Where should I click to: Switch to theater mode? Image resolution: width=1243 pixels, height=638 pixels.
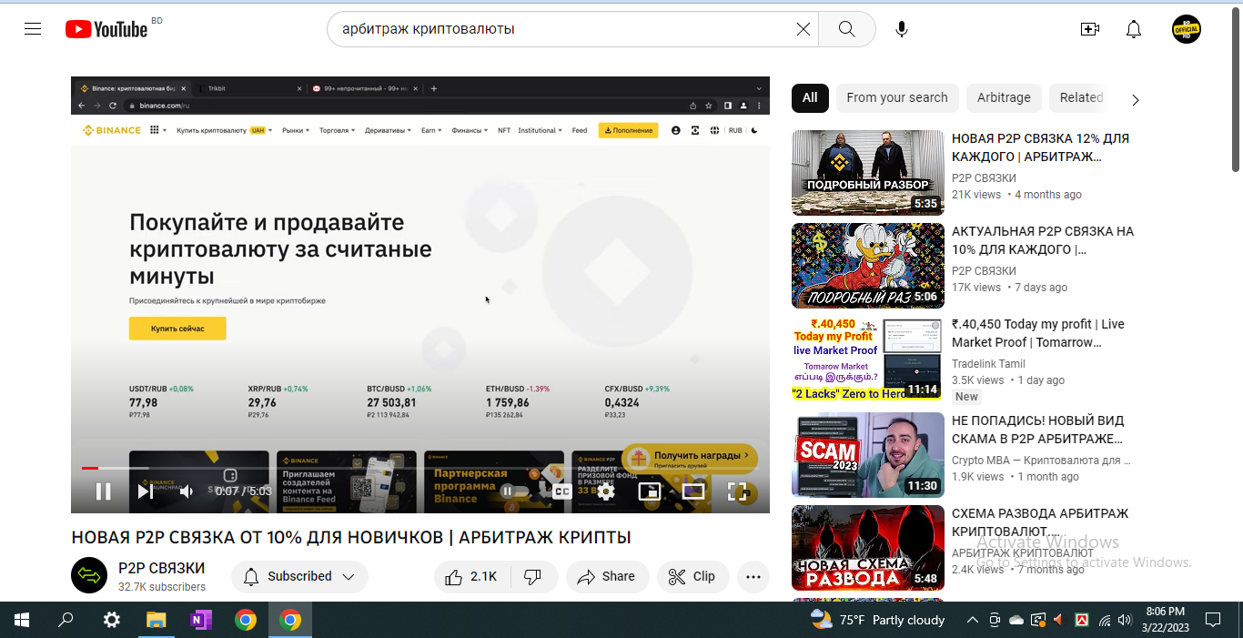[693, 491]
